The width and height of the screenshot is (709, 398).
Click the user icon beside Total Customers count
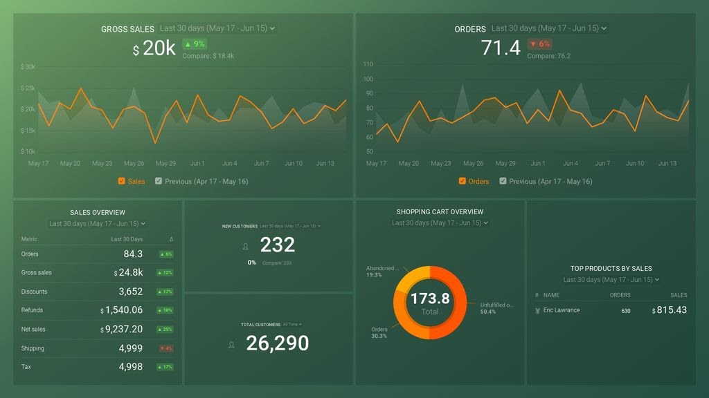pos(231,344)
